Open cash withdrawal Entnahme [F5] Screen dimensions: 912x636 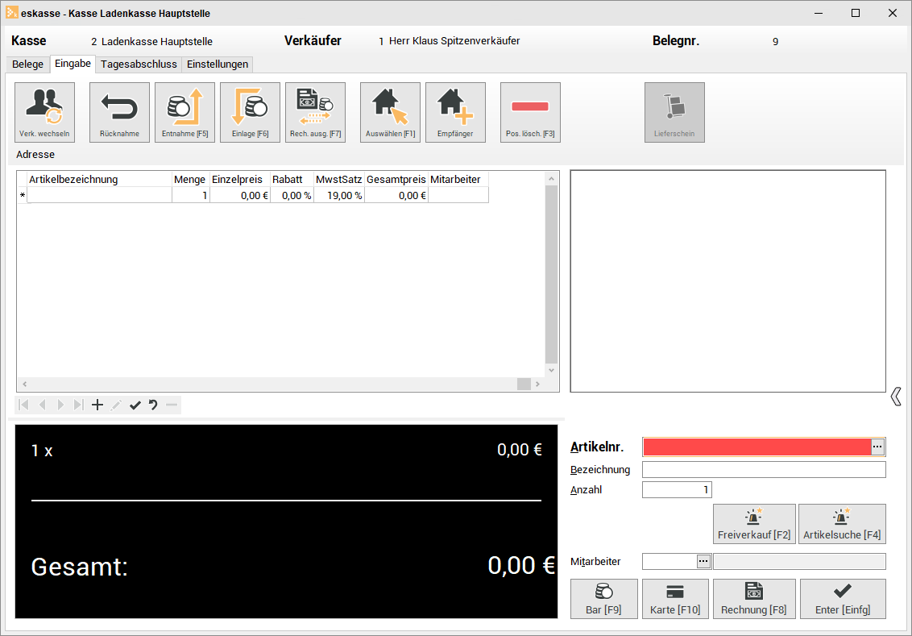coord(185,112)
